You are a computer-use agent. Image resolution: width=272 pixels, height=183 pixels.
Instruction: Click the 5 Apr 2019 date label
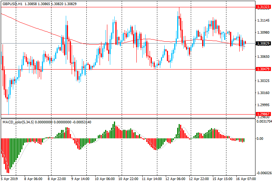(9, 179)
